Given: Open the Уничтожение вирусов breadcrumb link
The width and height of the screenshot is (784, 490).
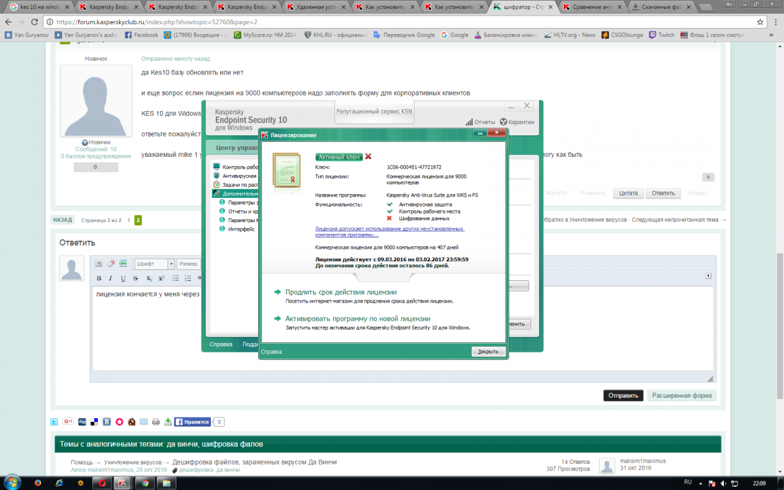Looking at the screenshot, I should (x=134, y=462).
